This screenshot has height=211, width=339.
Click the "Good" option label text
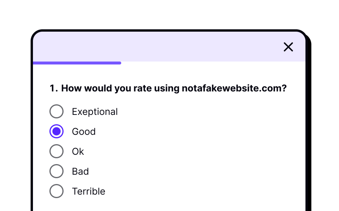84,132
